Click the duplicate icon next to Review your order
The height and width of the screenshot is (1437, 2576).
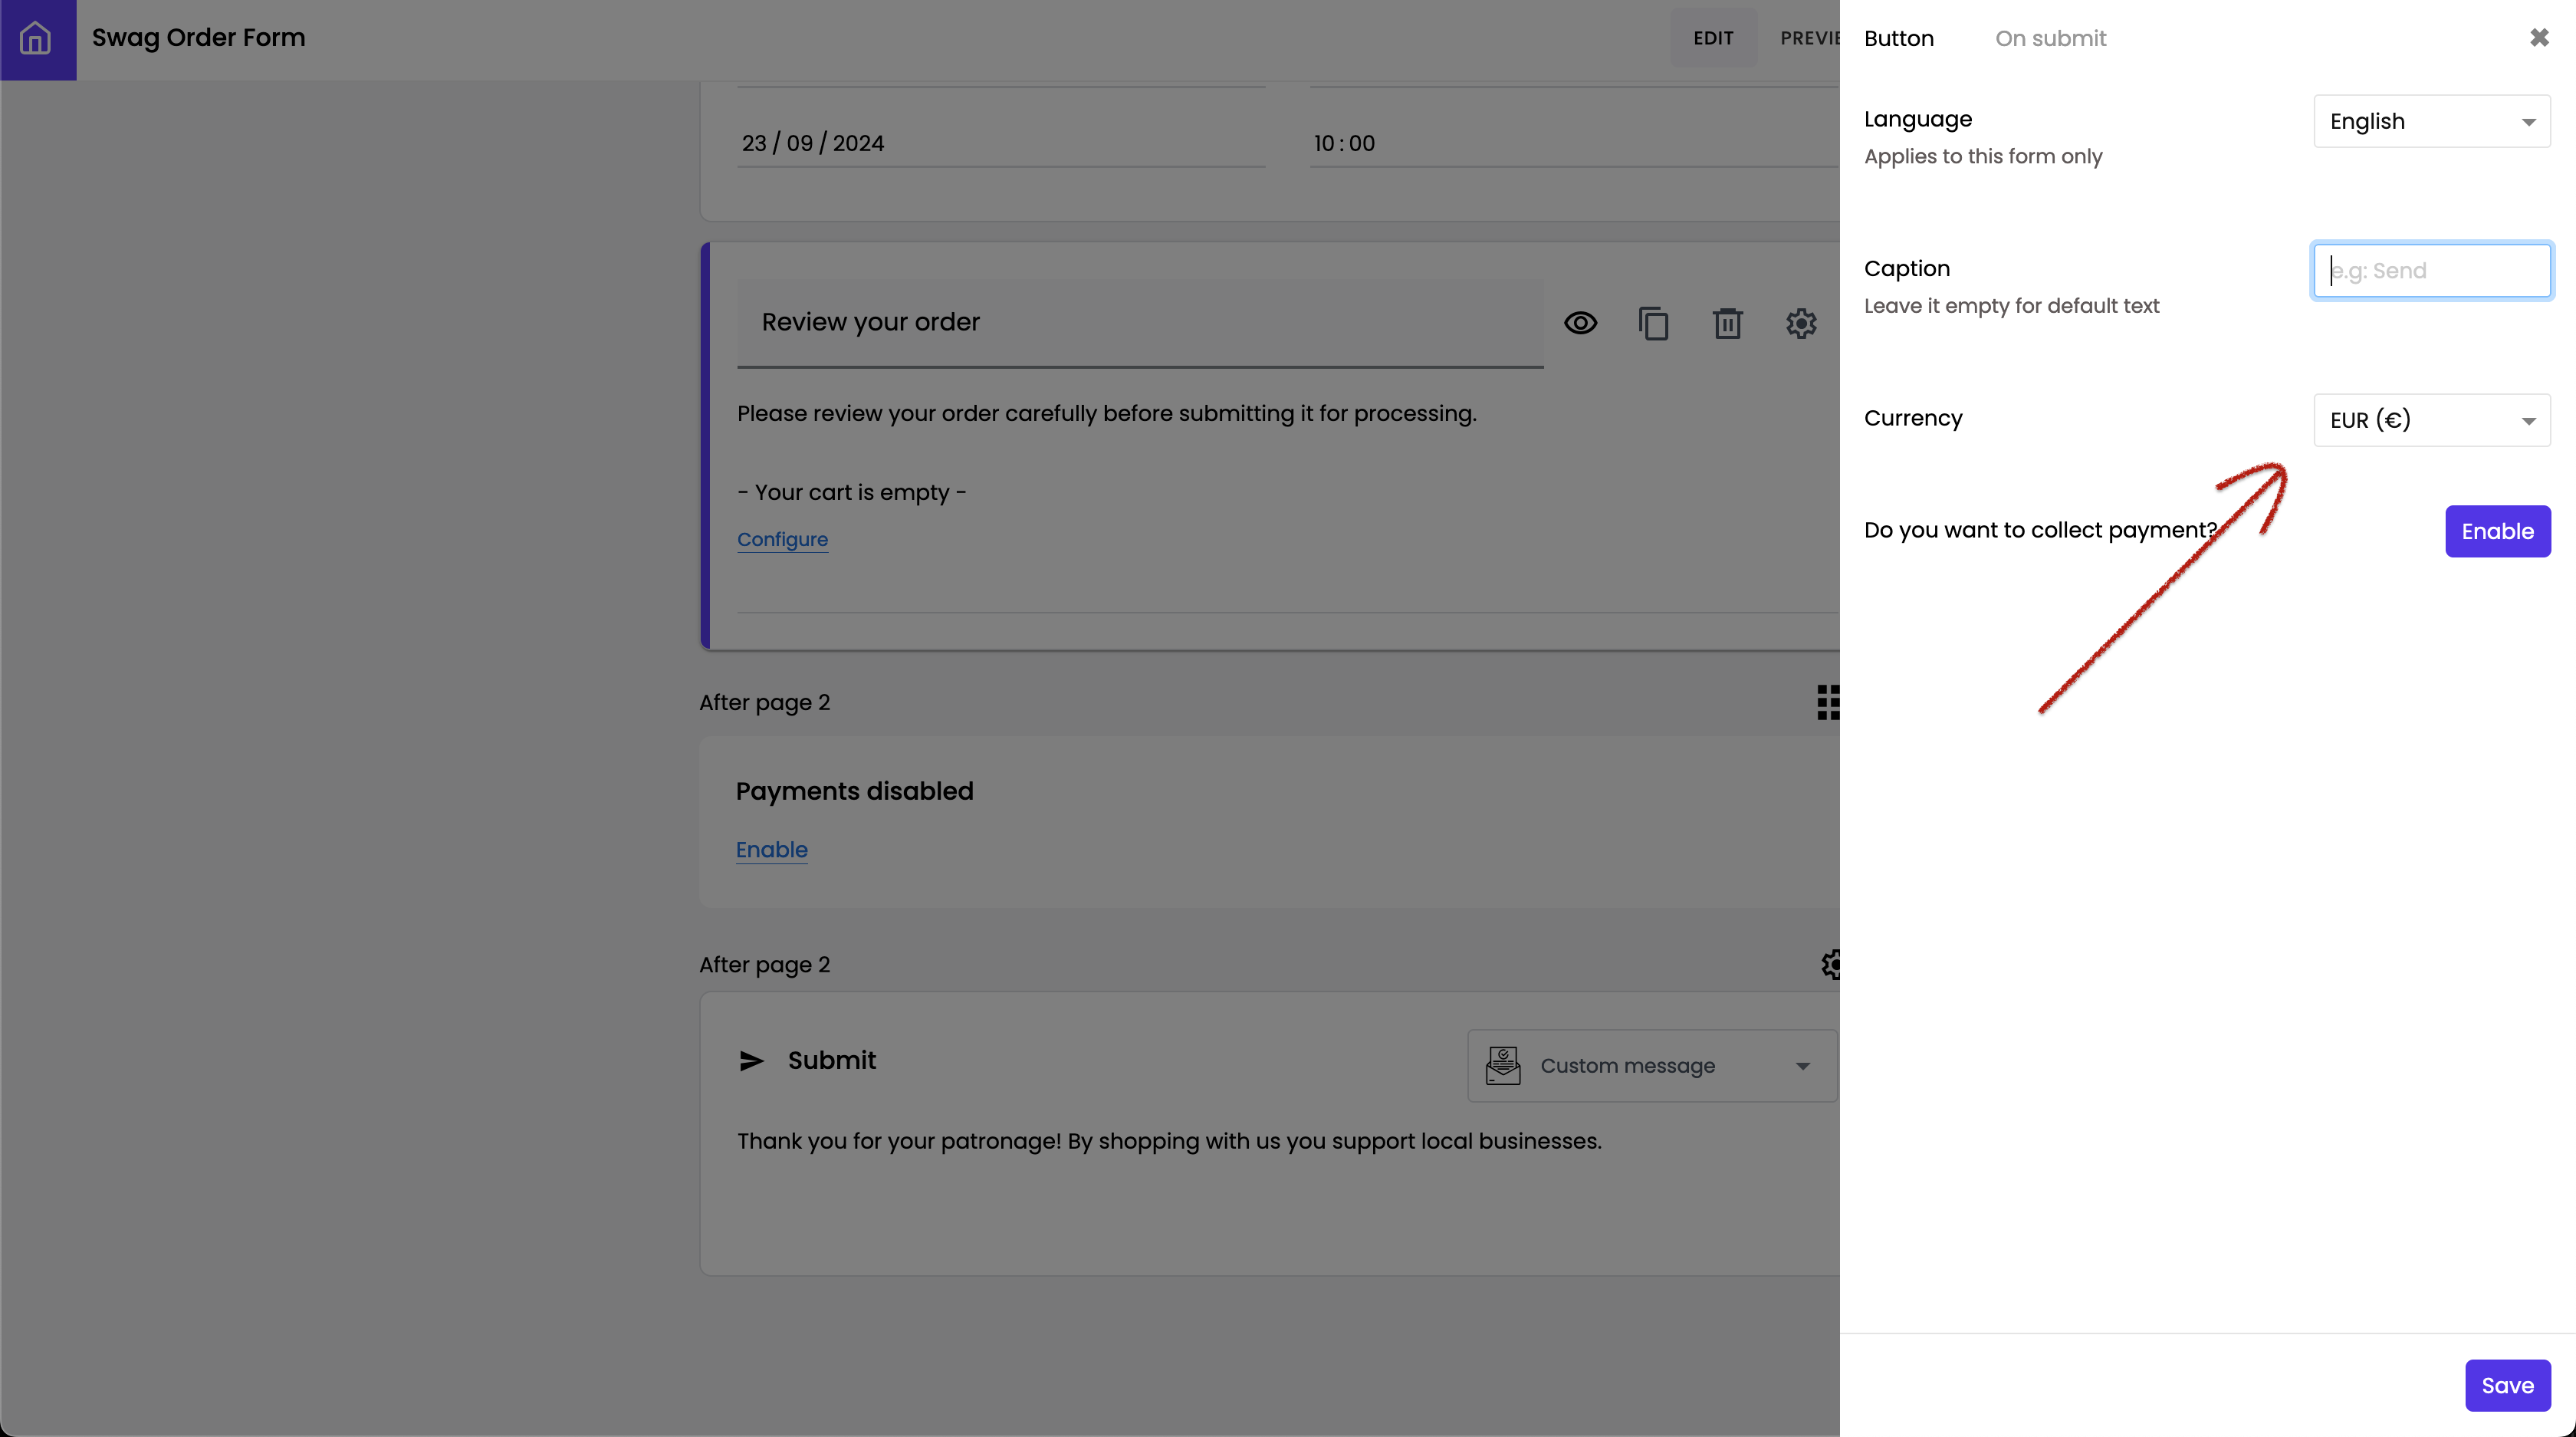[1653, 323]
